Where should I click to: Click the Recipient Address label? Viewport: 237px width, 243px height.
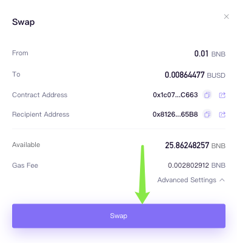[x=41, y=114]
